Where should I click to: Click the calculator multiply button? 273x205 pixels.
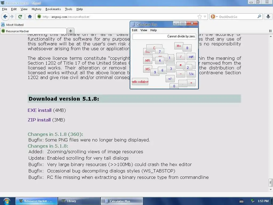pos(180,65)
